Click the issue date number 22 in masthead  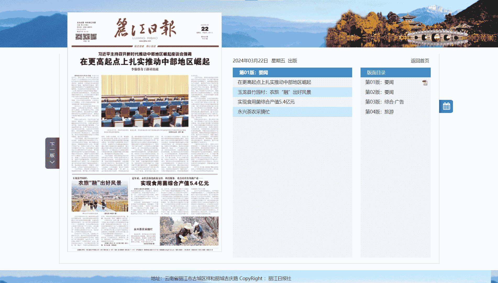pyautogui.click(x=205, y=29)
